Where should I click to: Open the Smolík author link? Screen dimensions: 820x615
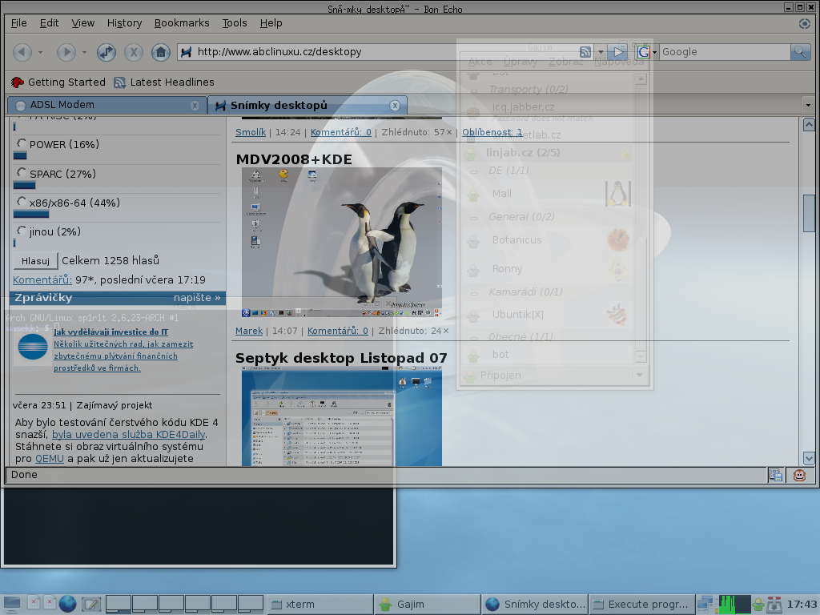point(251,132)
